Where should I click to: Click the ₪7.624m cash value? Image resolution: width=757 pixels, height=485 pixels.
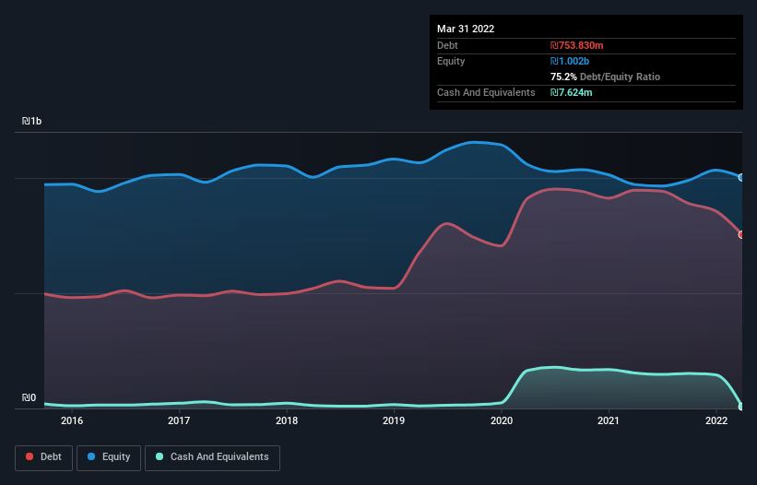571,92
